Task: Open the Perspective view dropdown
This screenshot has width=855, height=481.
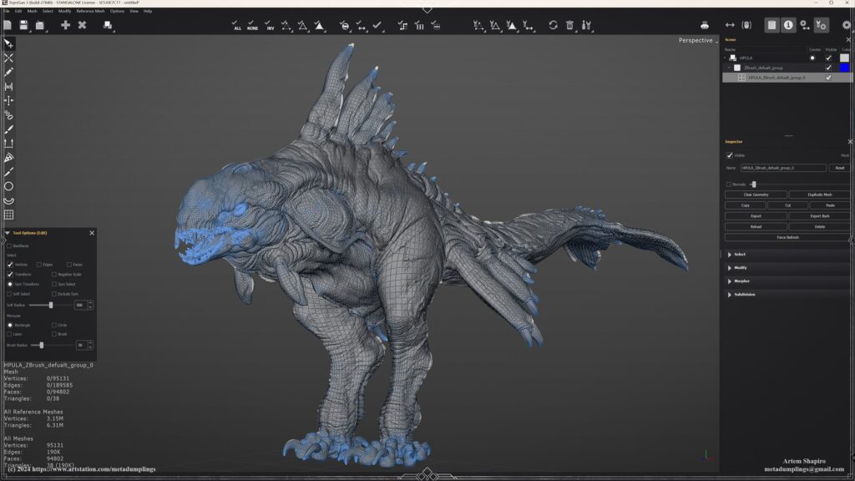Action: tap(698, 40)
